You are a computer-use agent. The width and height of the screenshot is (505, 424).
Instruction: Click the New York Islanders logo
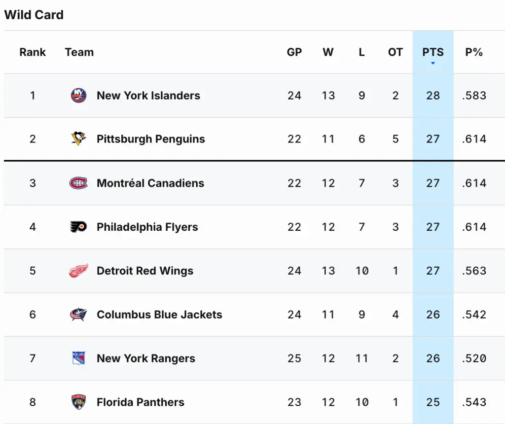click(78, 95)
